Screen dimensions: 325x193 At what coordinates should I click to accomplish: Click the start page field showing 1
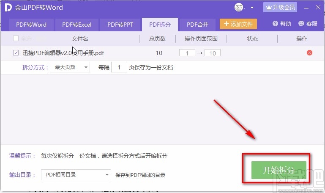click(187, 53)
